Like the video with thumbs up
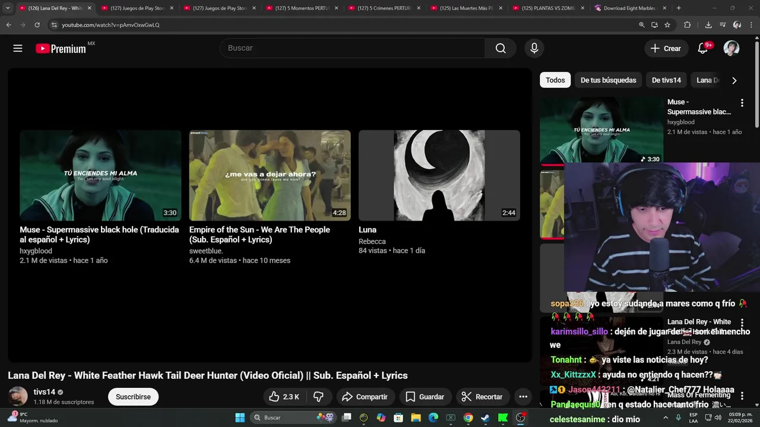 (x=284, y=397)
